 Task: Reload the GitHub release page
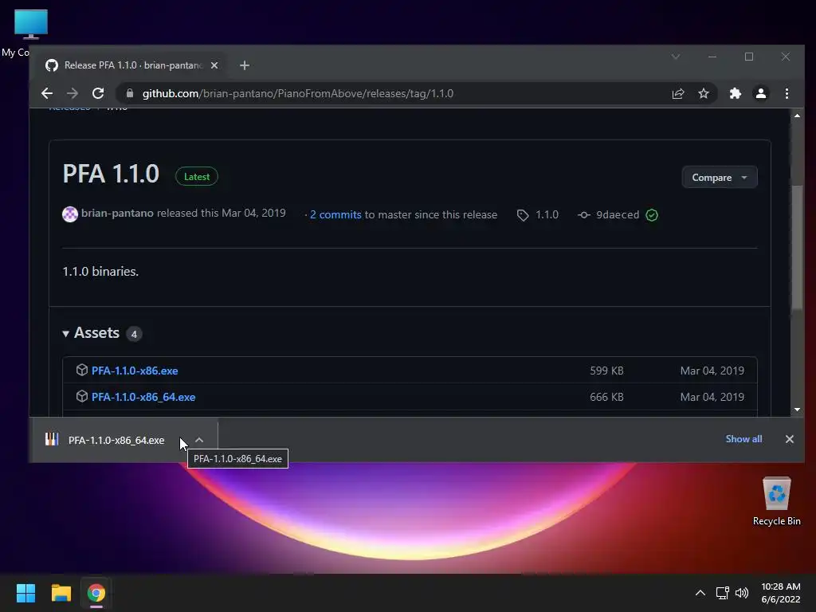pos(98,94)
